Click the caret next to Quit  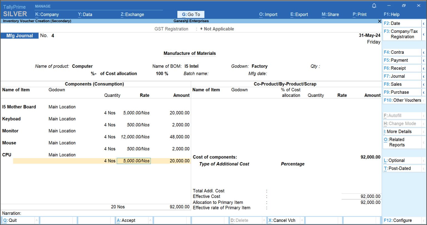point(37,221)
